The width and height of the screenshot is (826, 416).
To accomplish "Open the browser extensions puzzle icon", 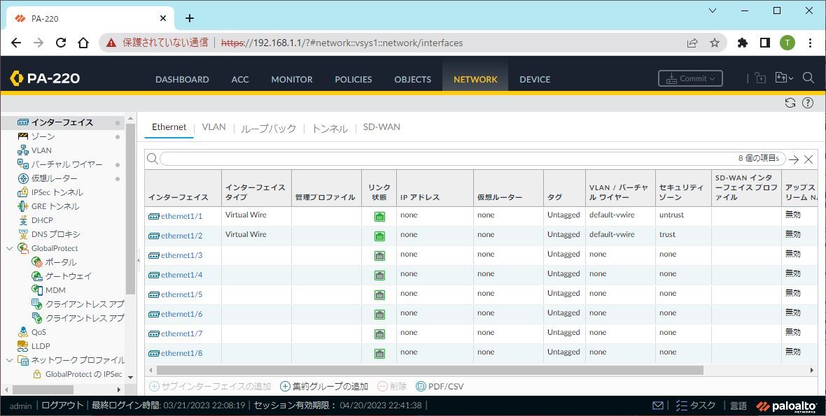I will 743,43.
